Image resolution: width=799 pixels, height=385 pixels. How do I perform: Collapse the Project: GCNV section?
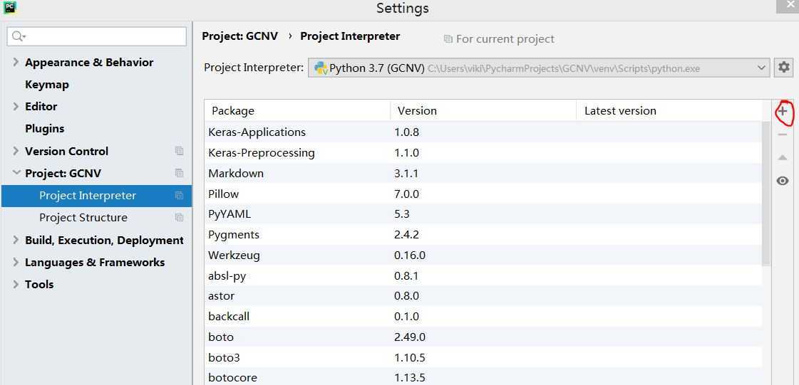coord(16,173)
